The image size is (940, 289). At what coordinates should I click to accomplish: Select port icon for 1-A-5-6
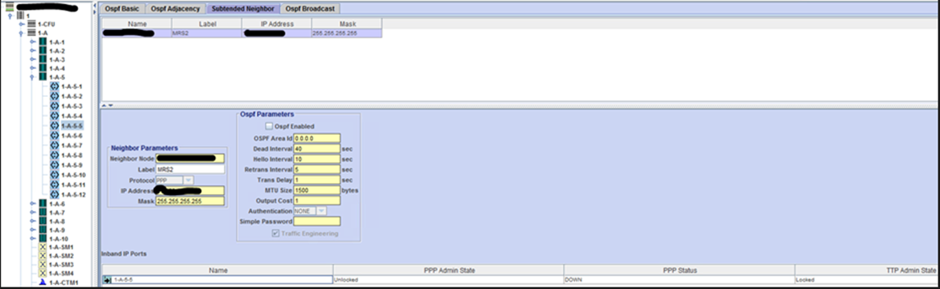[54, 136]
